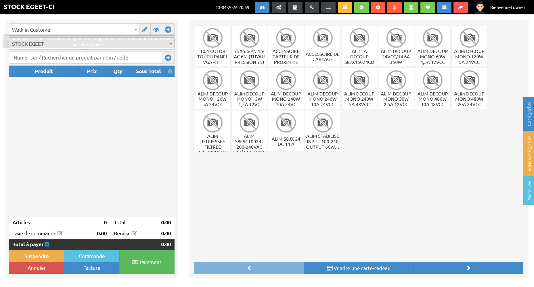Open the STOCK-EGEET warehouse dropdown

coord(91,44)
